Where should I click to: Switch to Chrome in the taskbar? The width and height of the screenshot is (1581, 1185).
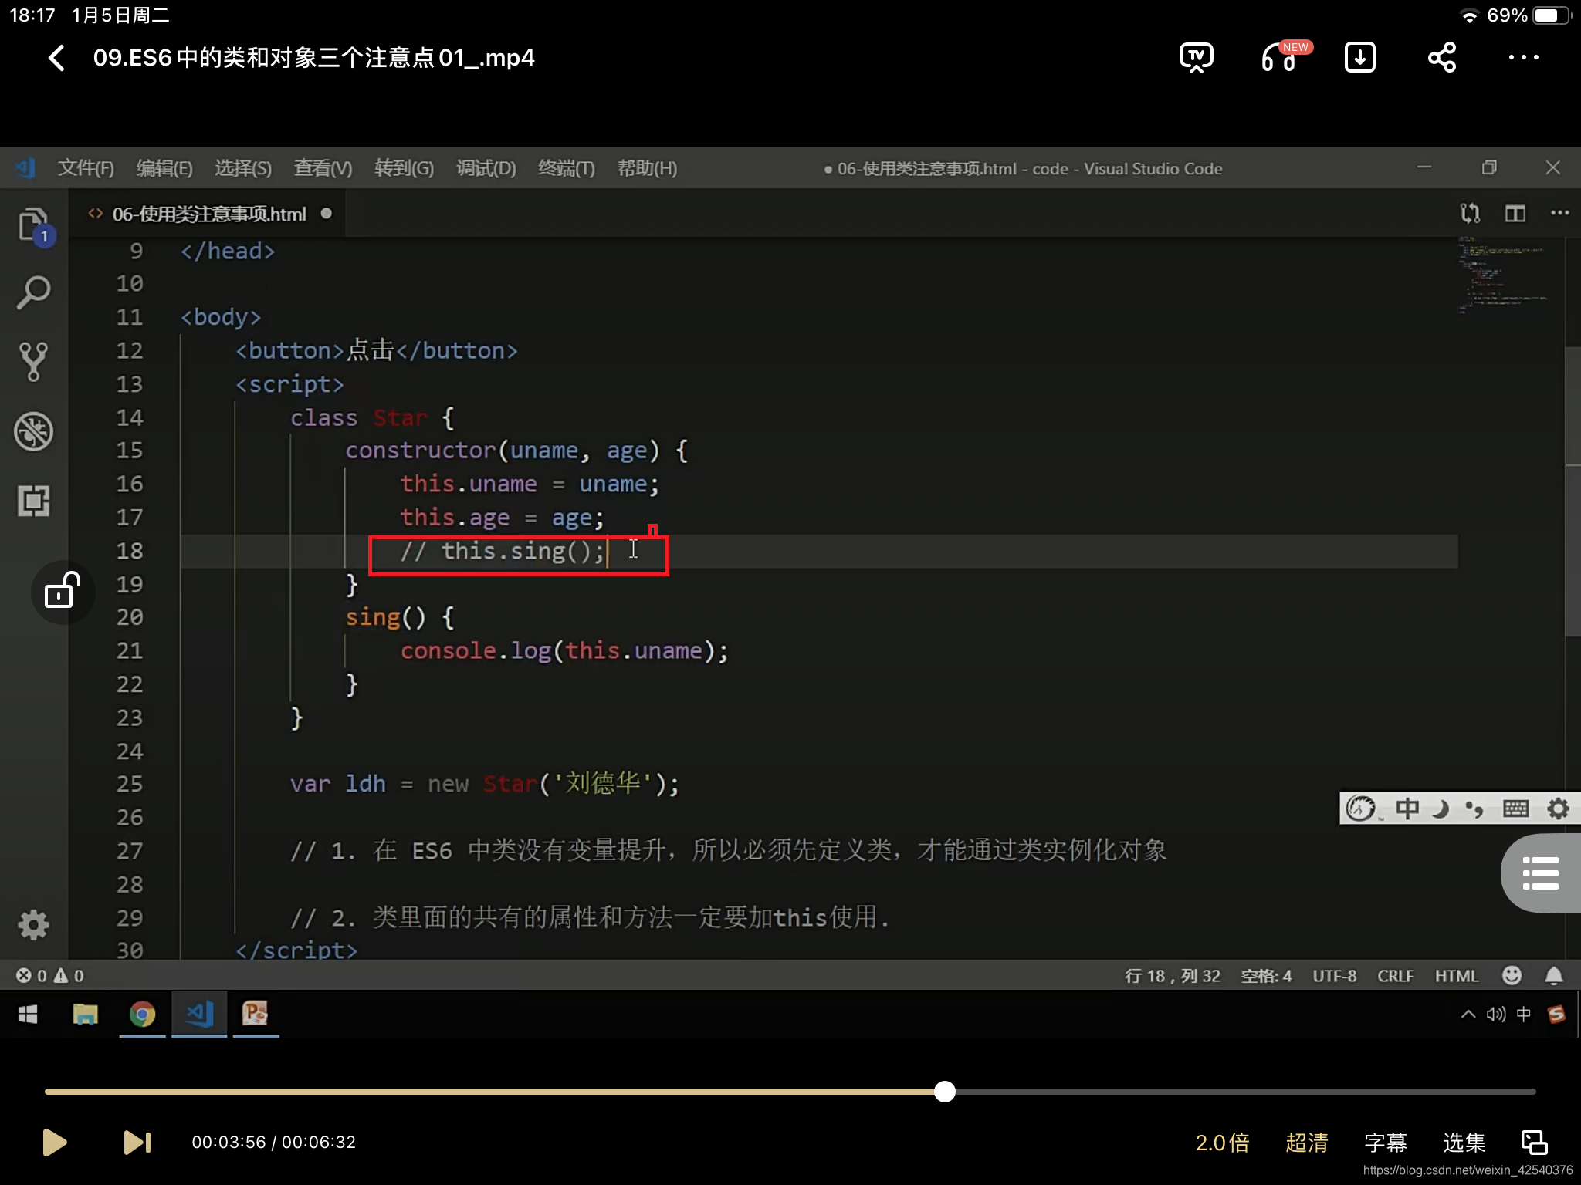(x=142, y=1014)
